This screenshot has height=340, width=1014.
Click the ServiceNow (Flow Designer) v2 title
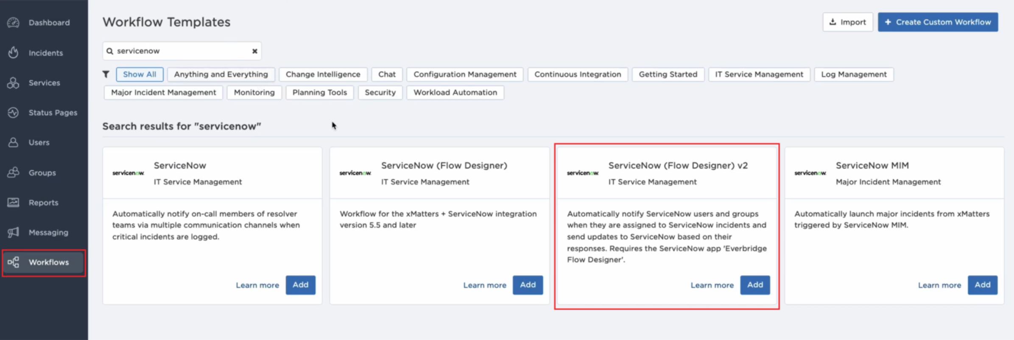pos(678,165)
